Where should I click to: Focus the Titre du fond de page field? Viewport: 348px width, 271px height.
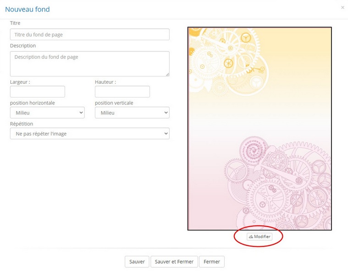pyautogui.click(x=90, y=34)
